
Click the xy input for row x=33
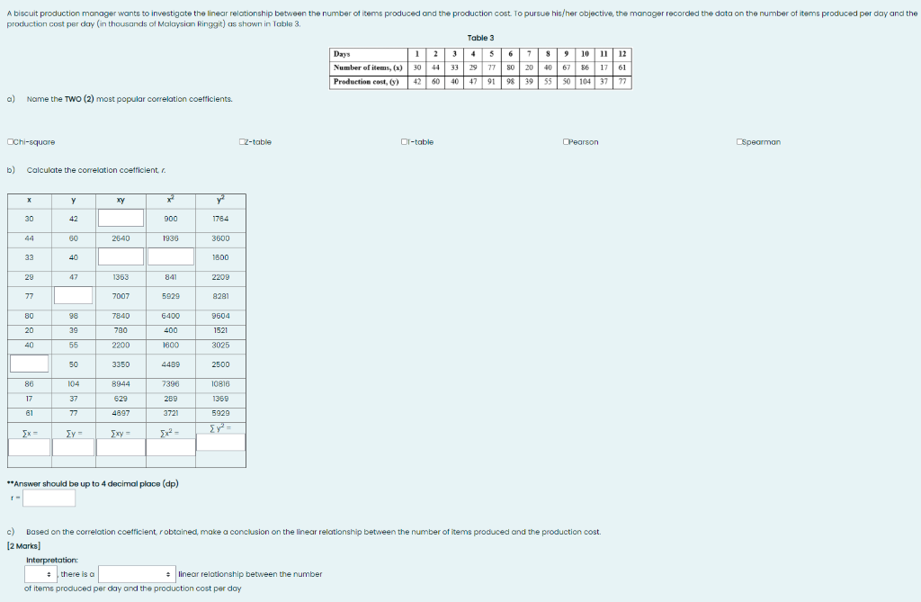121,257
